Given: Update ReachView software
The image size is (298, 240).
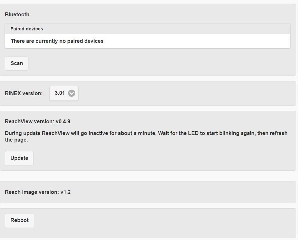Looking at the screenshot, I should (x=19, y=158).
